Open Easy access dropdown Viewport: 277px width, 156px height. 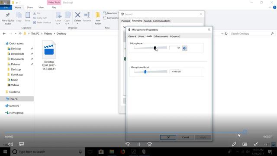111,18
